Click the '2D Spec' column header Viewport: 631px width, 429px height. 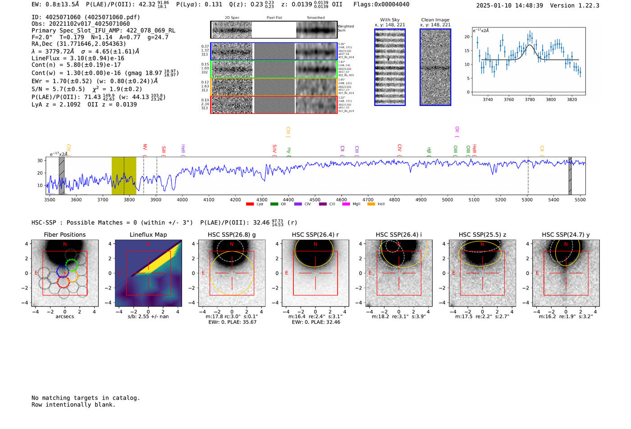pyautogui.click(x=232, y=18)
